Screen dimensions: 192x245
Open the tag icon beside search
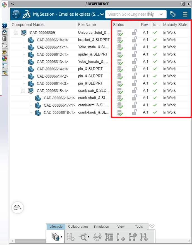pyautogui.click(x=173, y=14)
